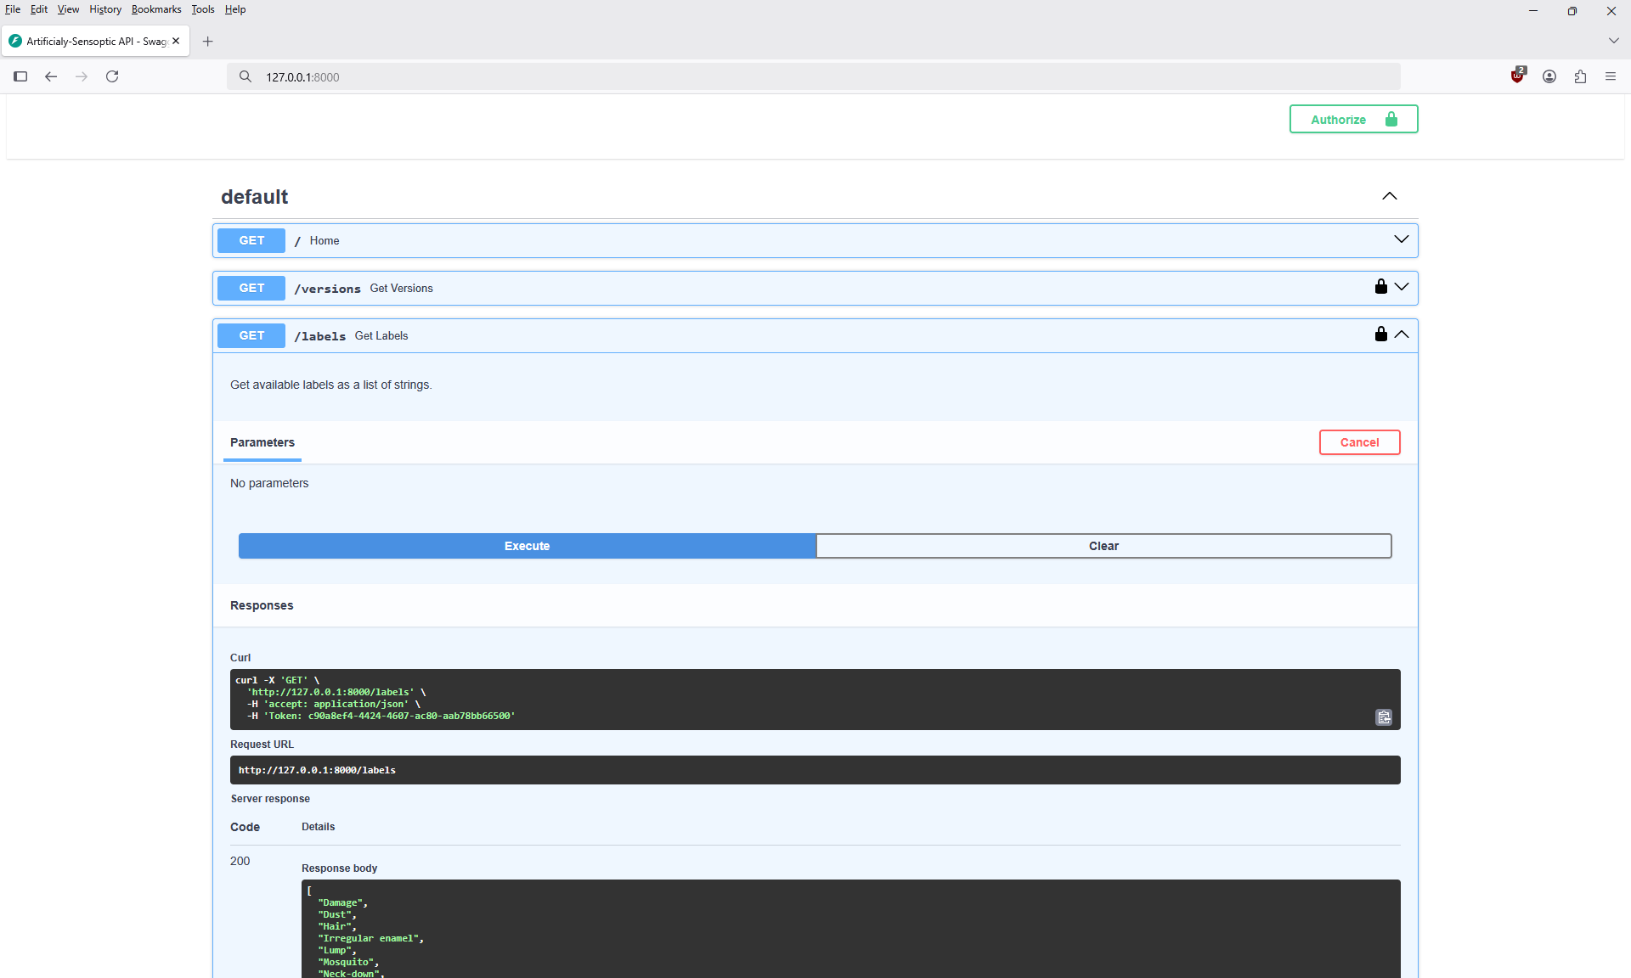Collapse the default section chevron
The height and width of the screenshot is (978, 1631).
coord(1389,196)
